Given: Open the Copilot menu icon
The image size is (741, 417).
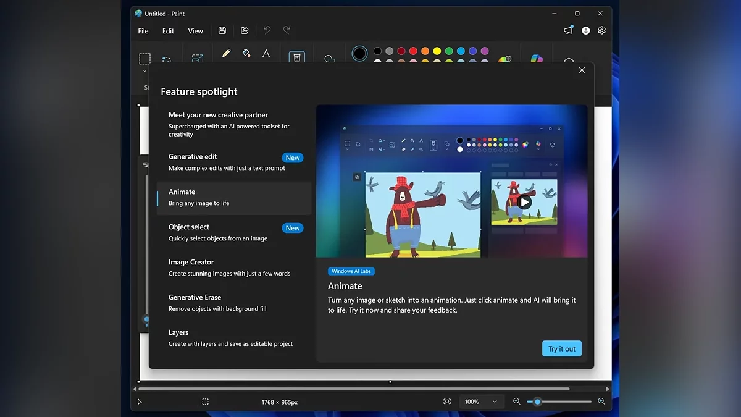Looking at the screenshot, I should pyautogui.click(x=537, y=58).
